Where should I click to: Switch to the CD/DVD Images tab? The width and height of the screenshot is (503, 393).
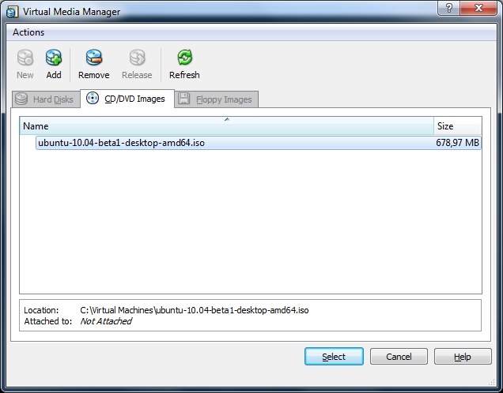(127, 99)
